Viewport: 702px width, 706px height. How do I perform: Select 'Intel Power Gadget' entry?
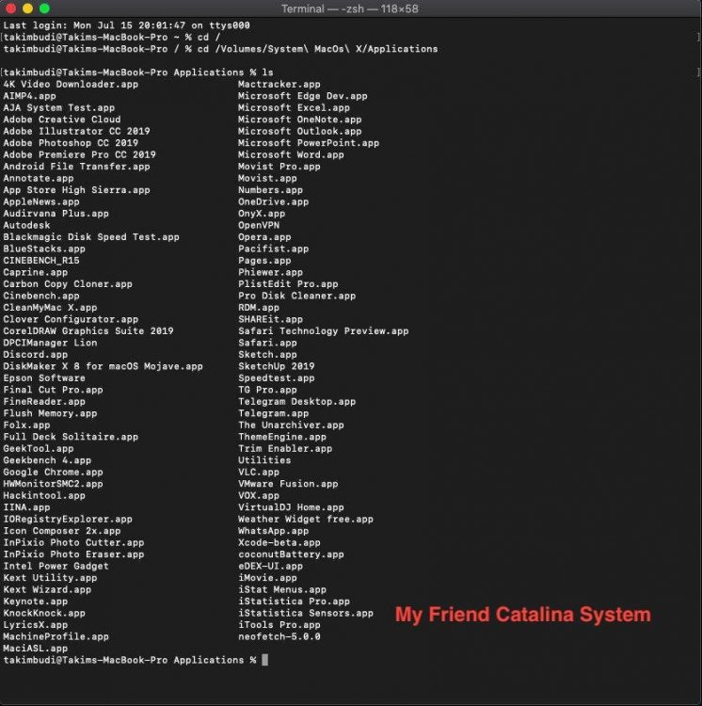coord(56,566)
